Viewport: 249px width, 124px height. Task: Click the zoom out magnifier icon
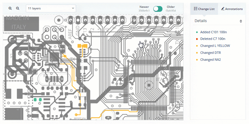pos(18,8)
